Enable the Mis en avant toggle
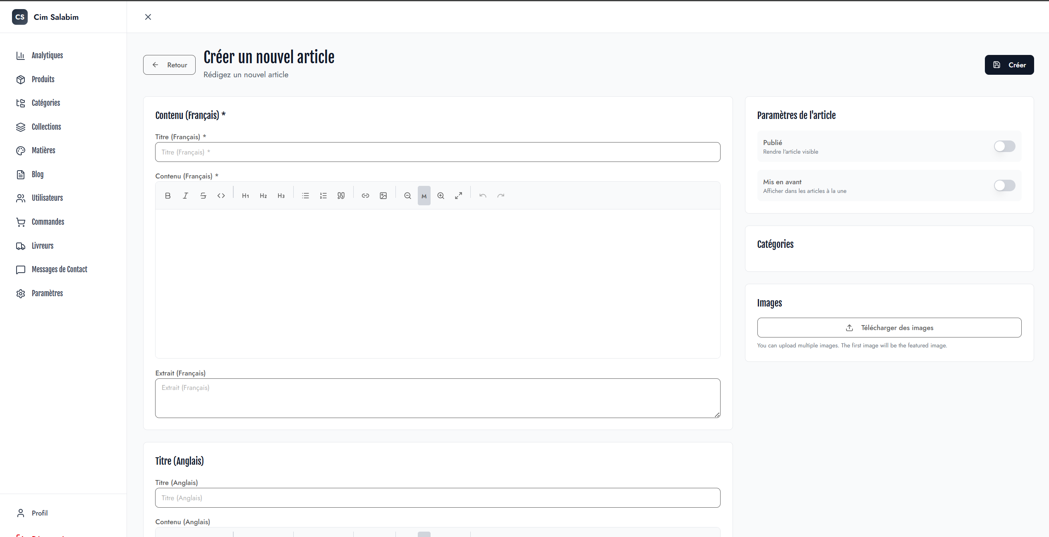 [1004, 185]
